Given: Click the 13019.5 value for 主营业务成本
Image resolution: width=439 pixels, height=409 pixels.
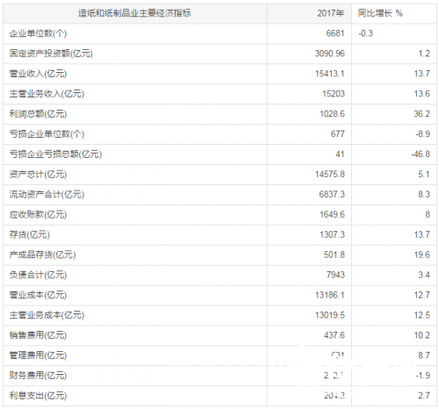Looking at the screenshot, I should pos(330,315).
